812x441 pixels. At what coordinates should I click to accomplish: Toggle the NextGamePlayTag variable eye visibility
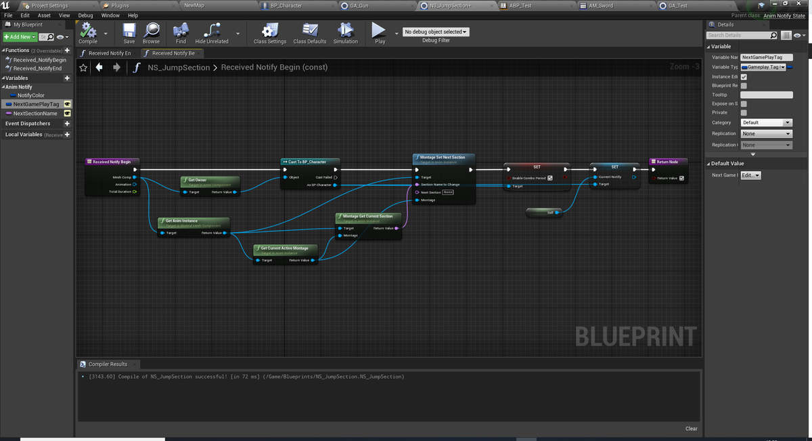68,104
